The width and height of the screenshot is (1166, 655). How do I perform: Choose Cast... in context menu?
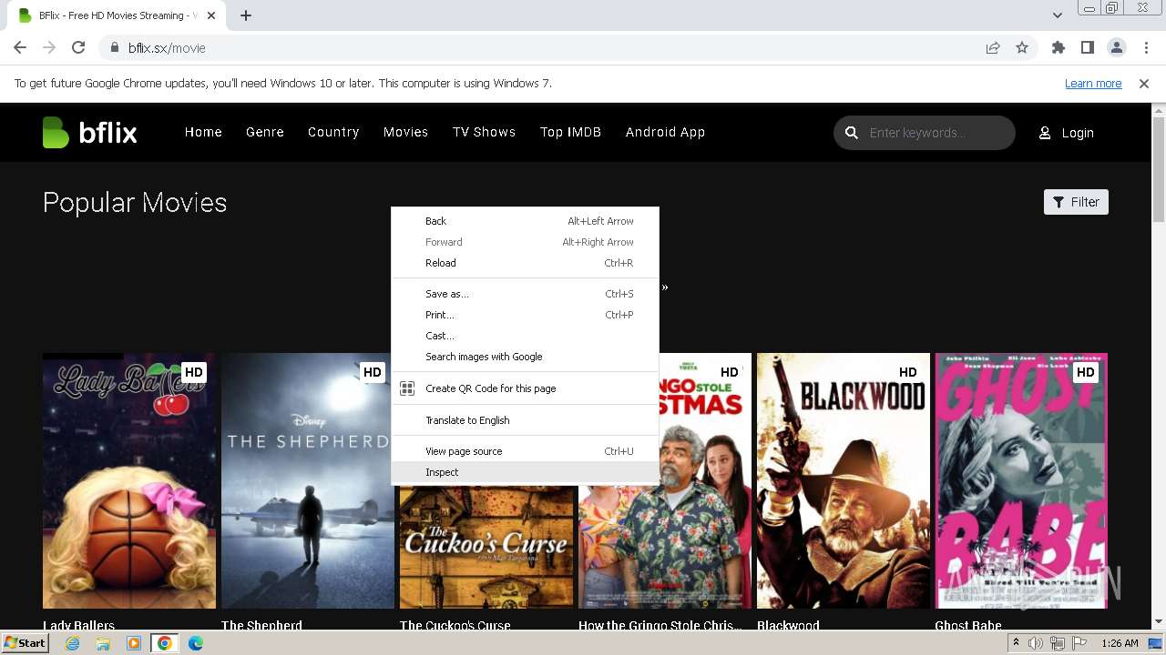[525, 336]
